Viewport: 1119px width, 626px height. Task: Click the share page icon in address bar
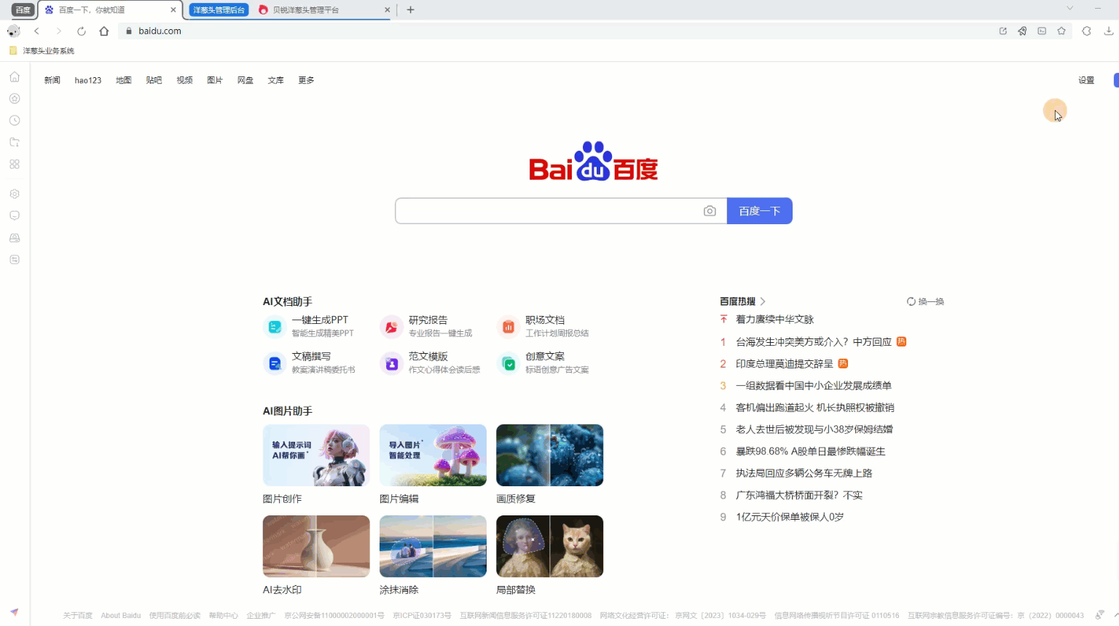click(x=1003, y=31)
